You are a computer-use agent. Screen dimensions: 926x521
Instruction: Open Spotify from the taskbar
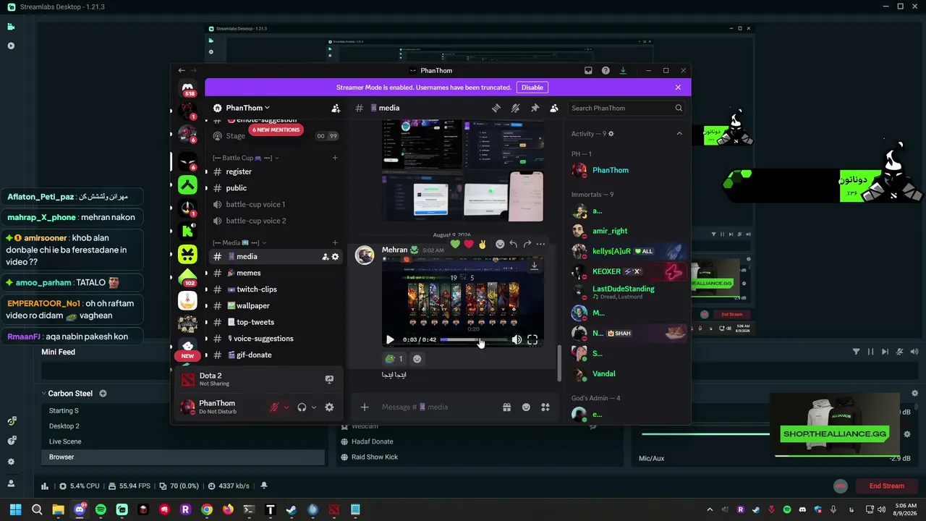coord(101,509)
